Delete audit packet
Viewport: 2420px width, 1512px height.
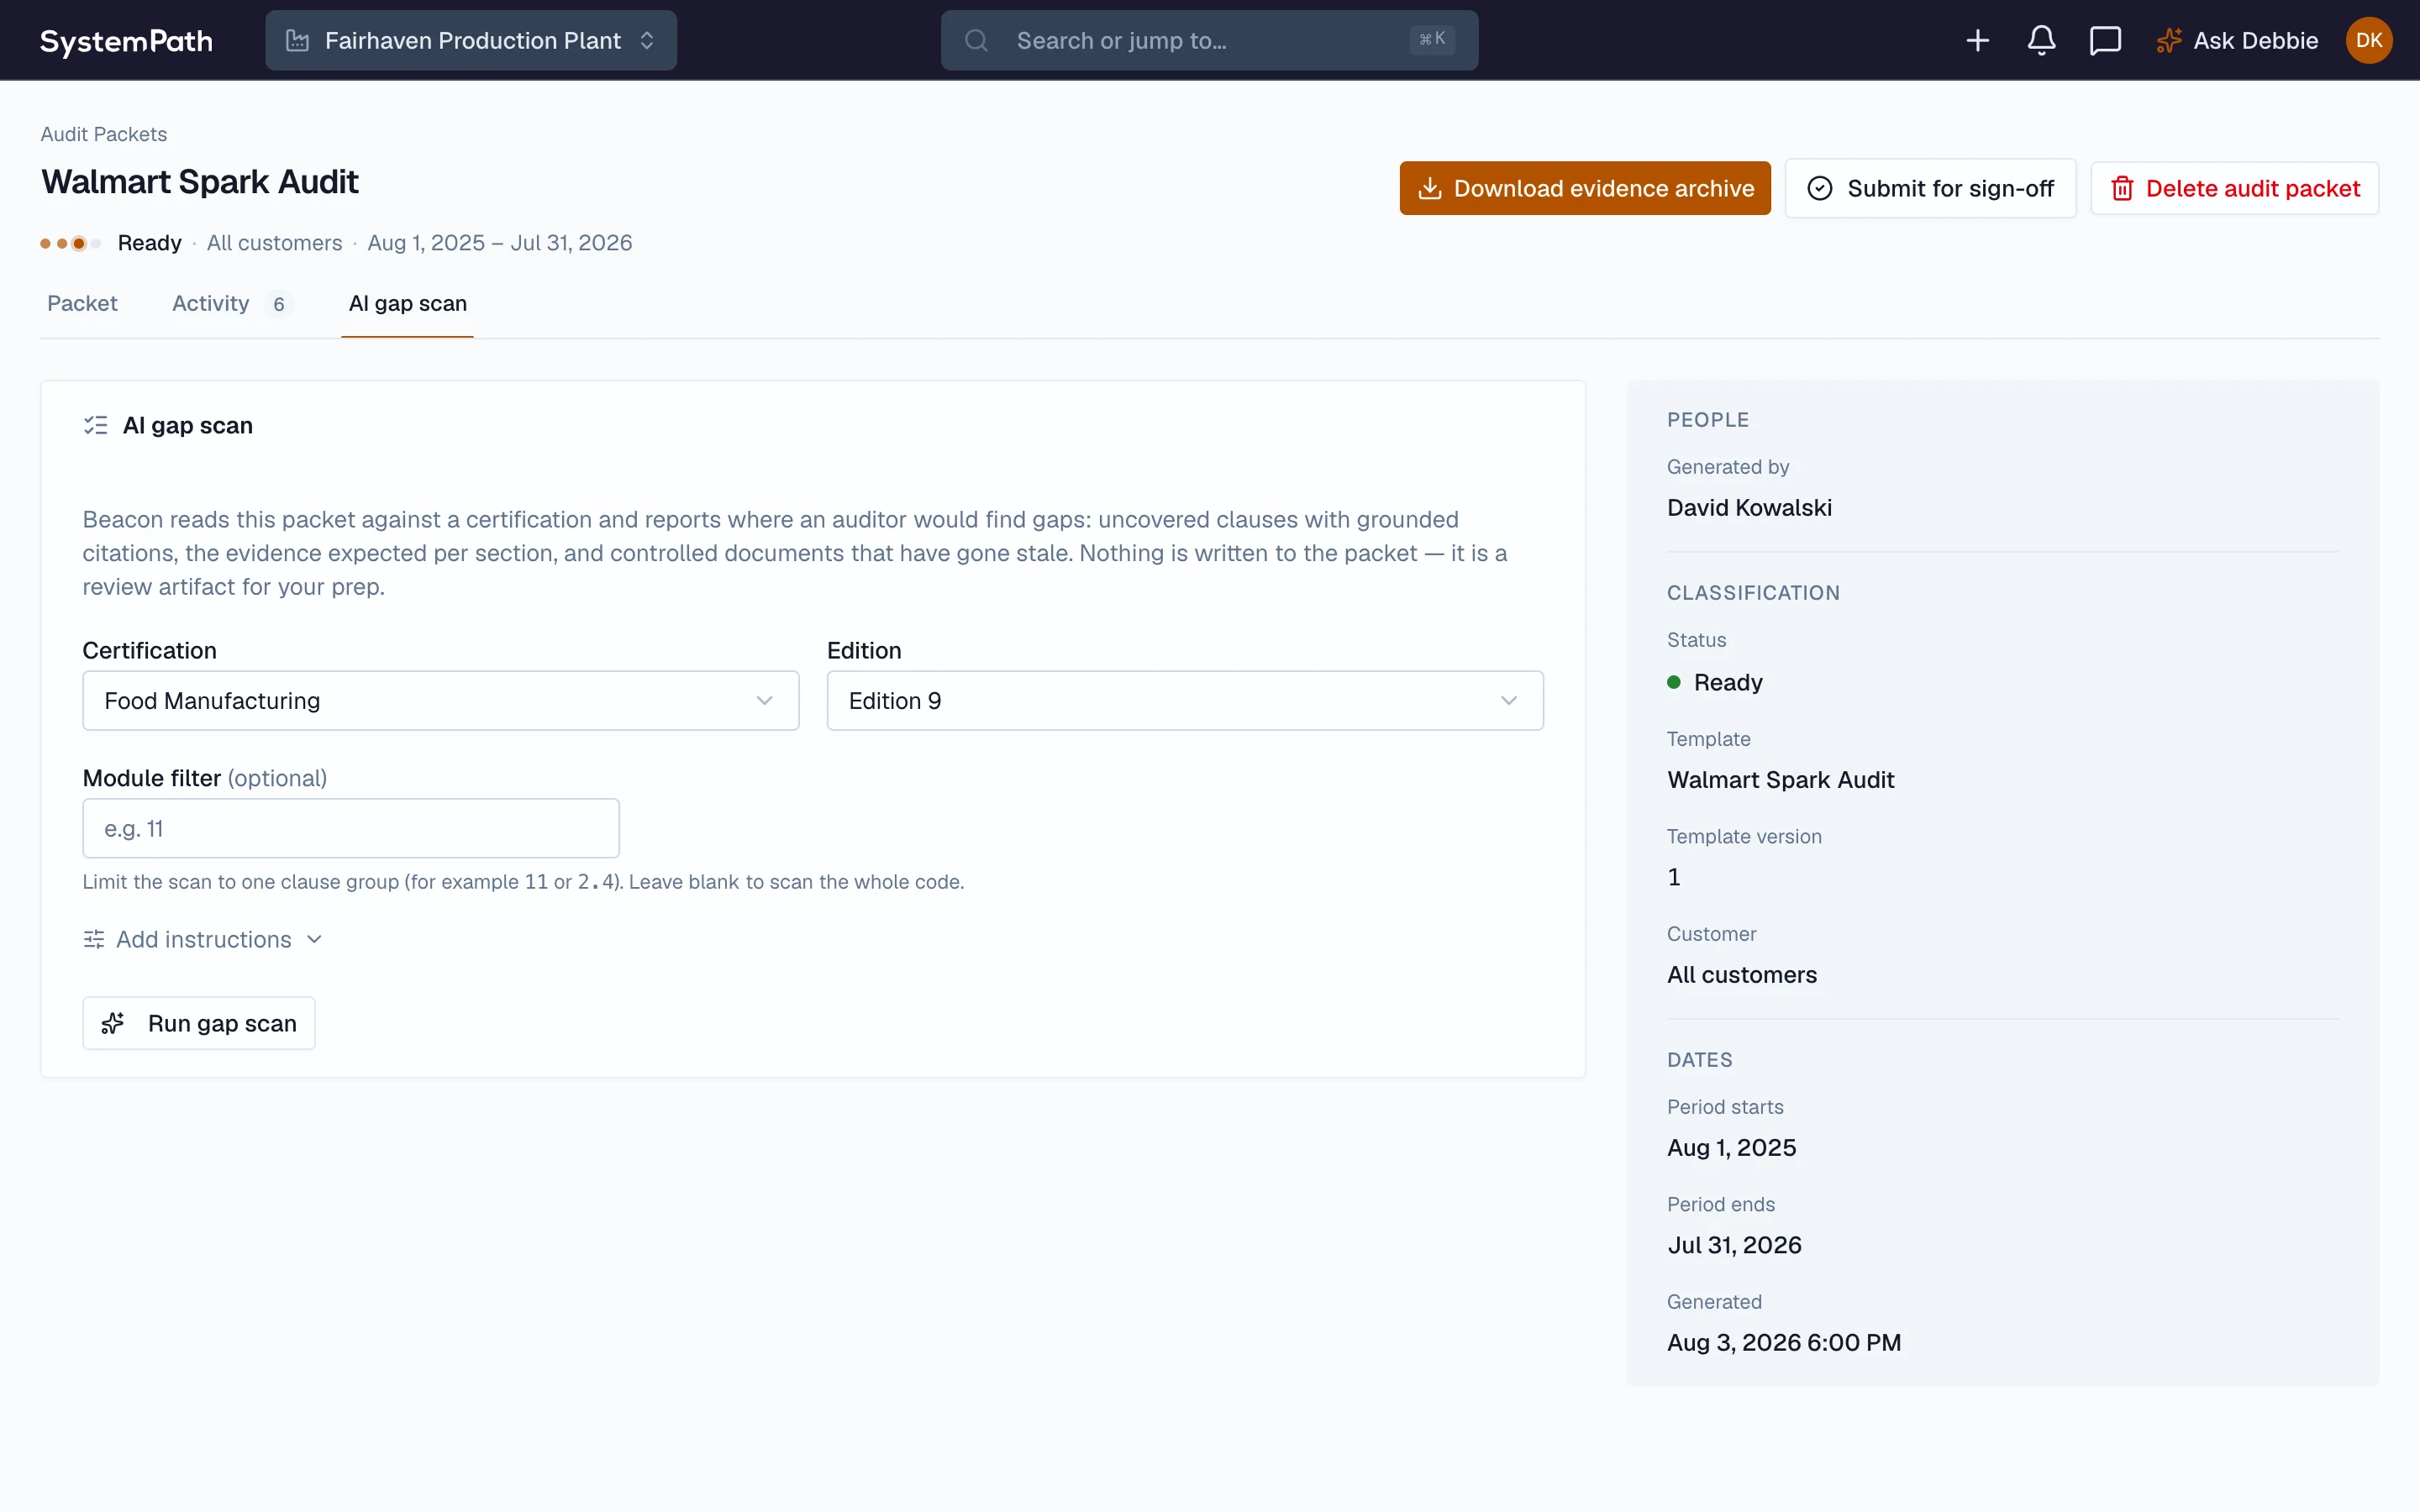(x=2234, y=188)
